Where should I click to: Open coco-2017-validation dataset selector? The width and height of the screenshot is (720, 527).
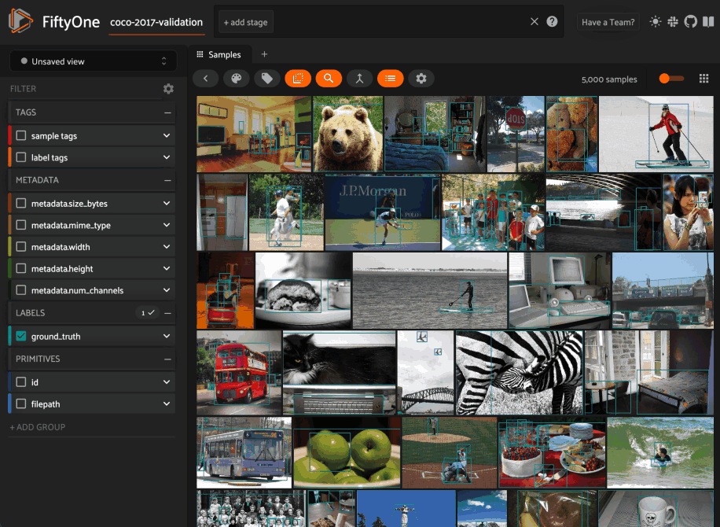(156, 23)
